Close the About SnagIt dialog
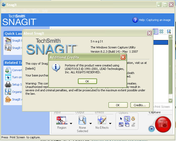This screenshot has width=176, height=141. [149, 33]
